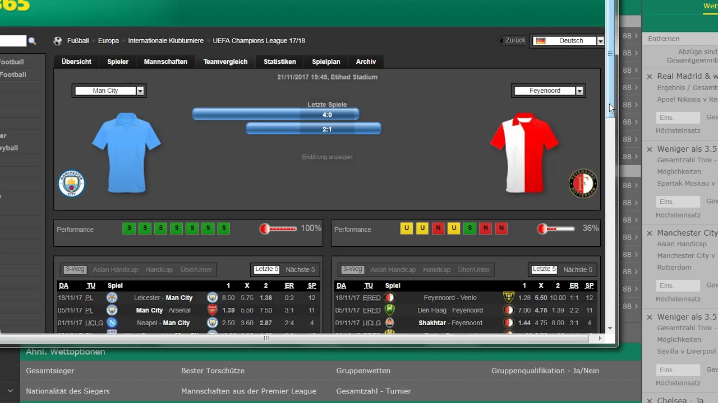Open the Spielplan tab

tap(326, 62)
